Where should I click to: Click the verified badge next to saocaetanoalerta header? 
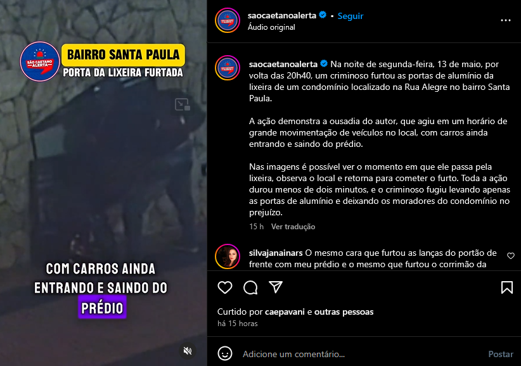323,15
